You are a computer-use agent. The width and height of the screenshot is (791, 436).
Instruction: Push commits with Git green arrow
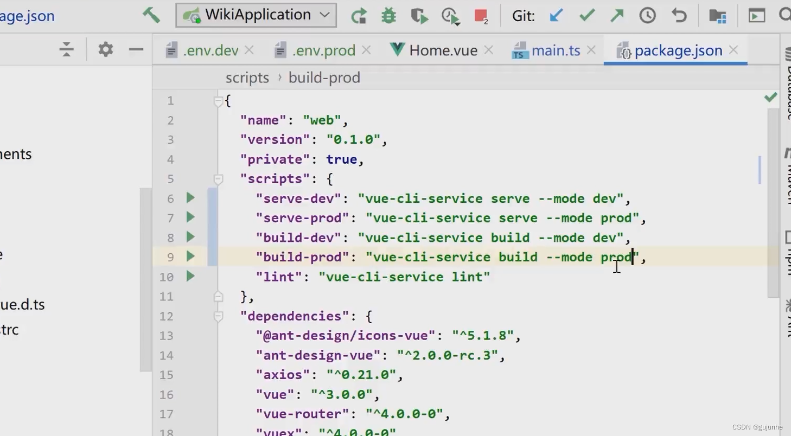click(x=617, y=16)
